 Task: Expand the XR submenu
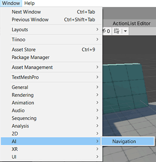point(51,149)
